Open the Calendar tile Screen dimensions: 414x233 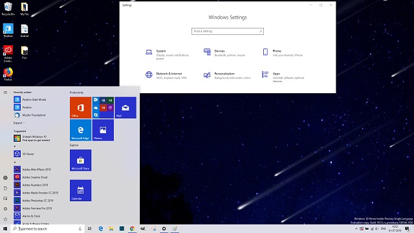(x=80, y=190)
